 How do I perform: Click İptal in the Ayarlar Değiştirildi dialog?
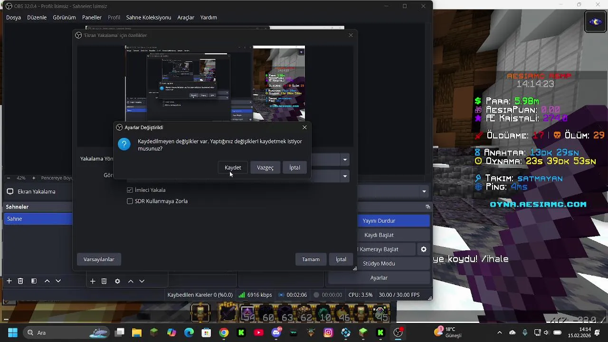point(294,168)
